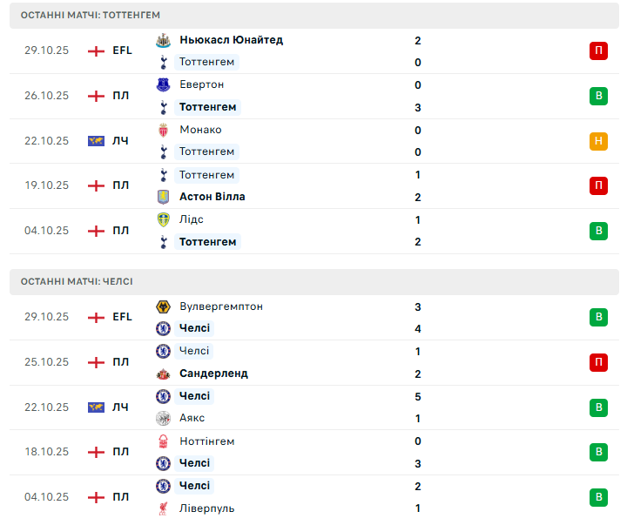The height and width of the screenshot is (525, 627).
Task: Click the Newcastle United club crest
Action: [162, 40]
